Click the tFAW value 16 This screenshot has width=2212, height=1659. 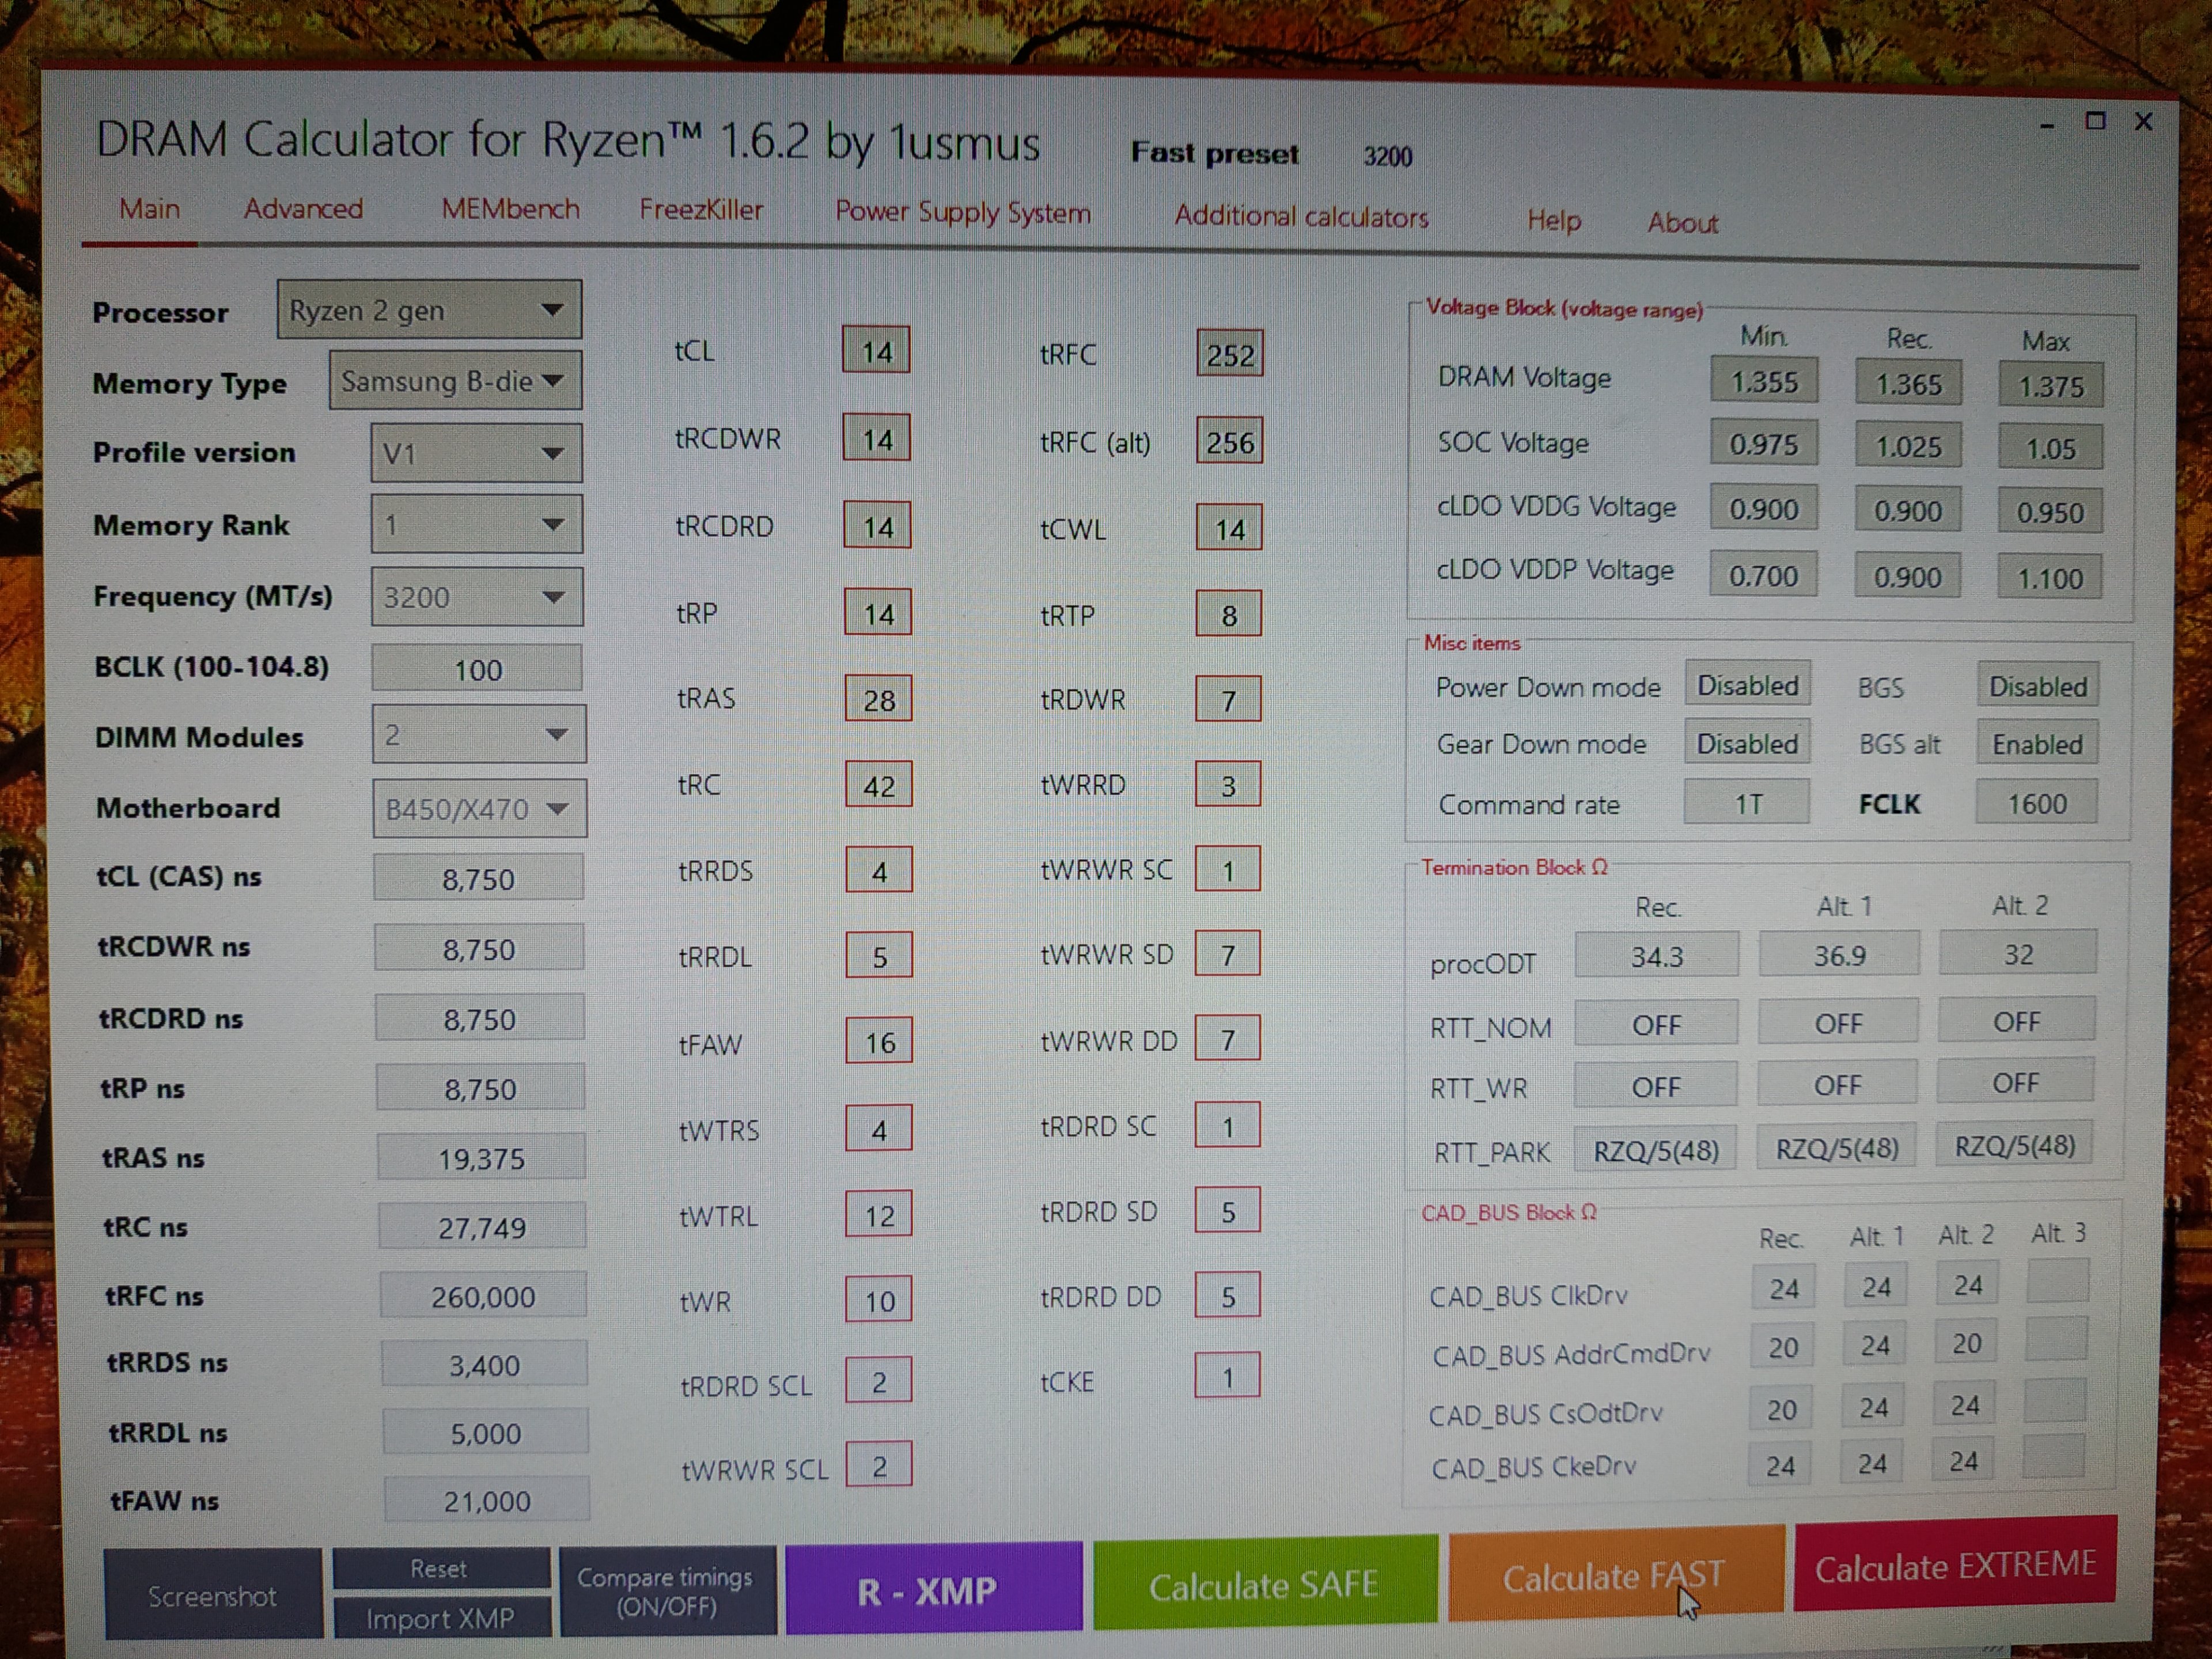(879, 1042)
